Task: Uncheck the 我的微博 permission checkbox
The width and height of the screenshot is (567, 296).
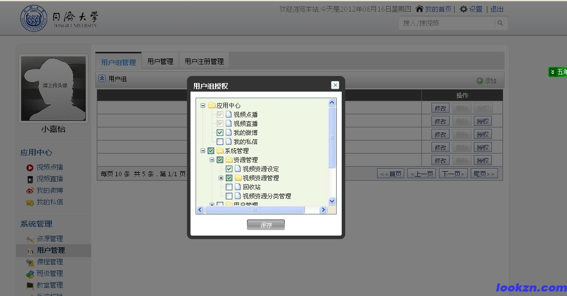Action: [220, 133]
